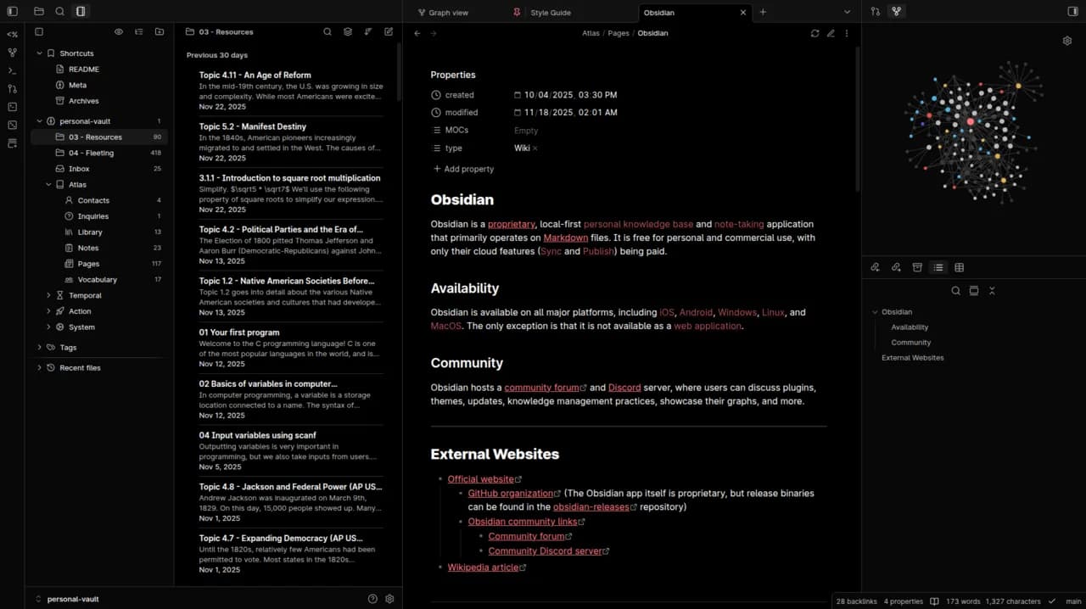Open the 'community forum' link in Community section
This screenshot has width=1086, height=609.
[x=544, y=388]
